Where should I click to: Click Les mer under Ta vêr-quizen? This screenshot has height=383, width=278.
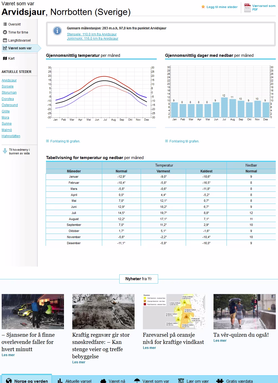point(220,341)
